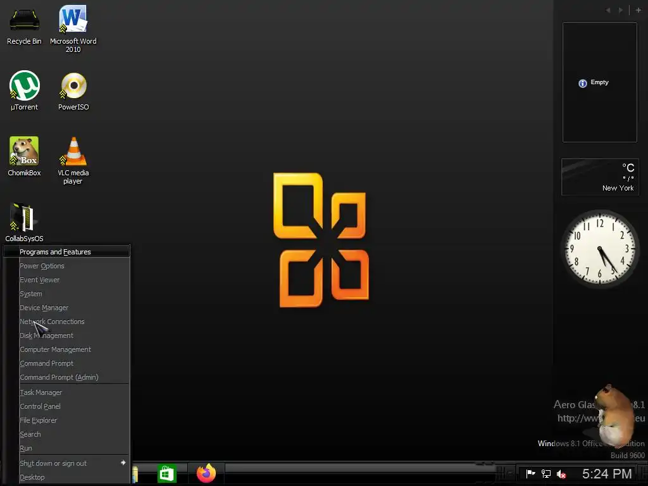Image resolution: width=648 pixels, height=486 pixels.
Task: Launch Command Prompt (Admin) from menu
Action: pos(66,377)
